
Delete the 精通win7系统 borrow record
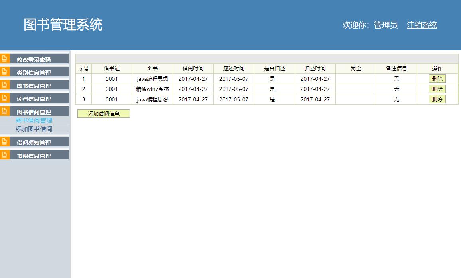pyautogui.click(x=437, y=89)
